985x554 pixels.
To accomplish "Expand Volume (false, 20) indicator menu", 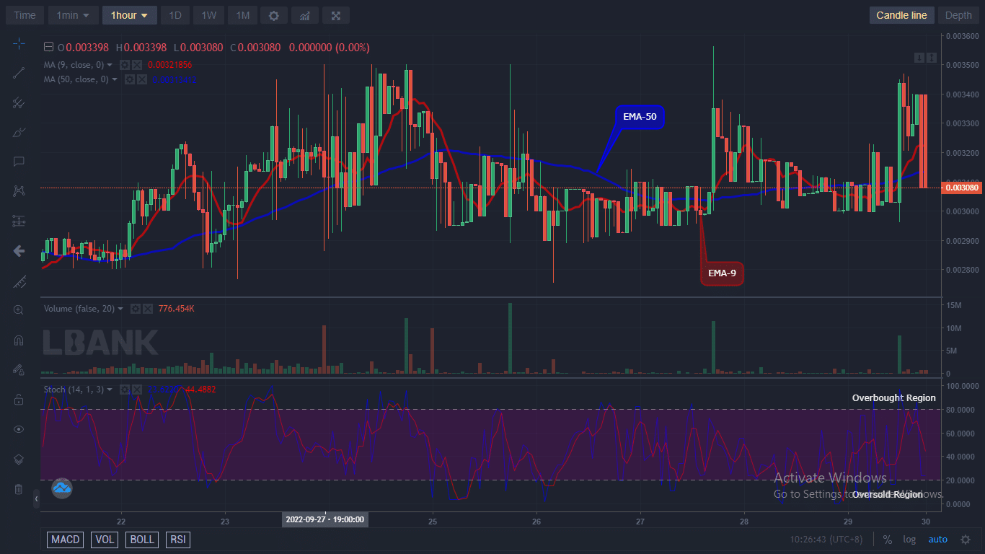I will 120,309.
